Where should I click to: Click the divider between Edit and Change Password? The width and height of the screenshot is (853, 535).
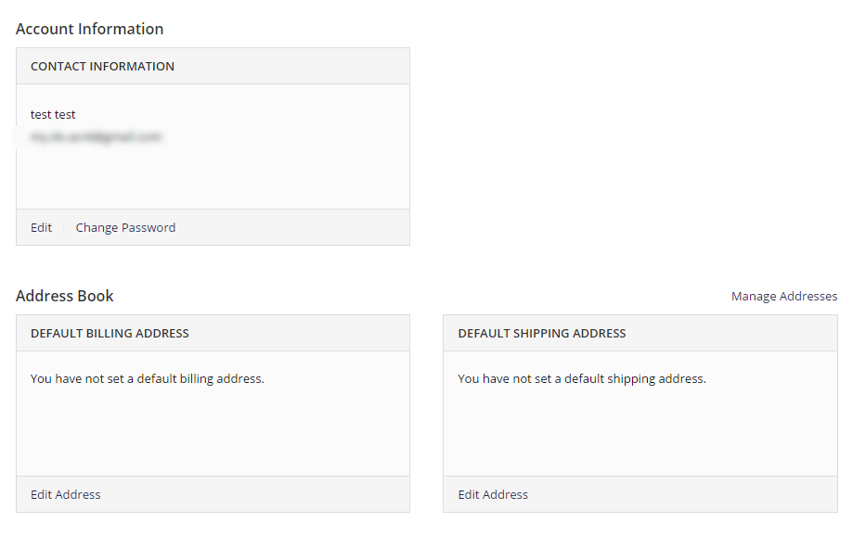click(64, 227)
